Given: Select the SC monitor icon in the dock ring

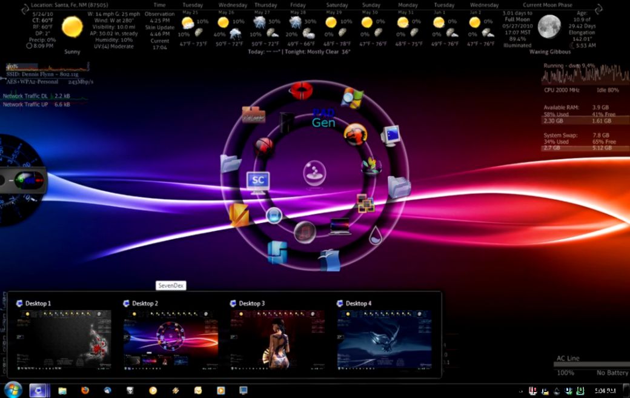Looking at the screenshot, I should [x=258, y=181].
